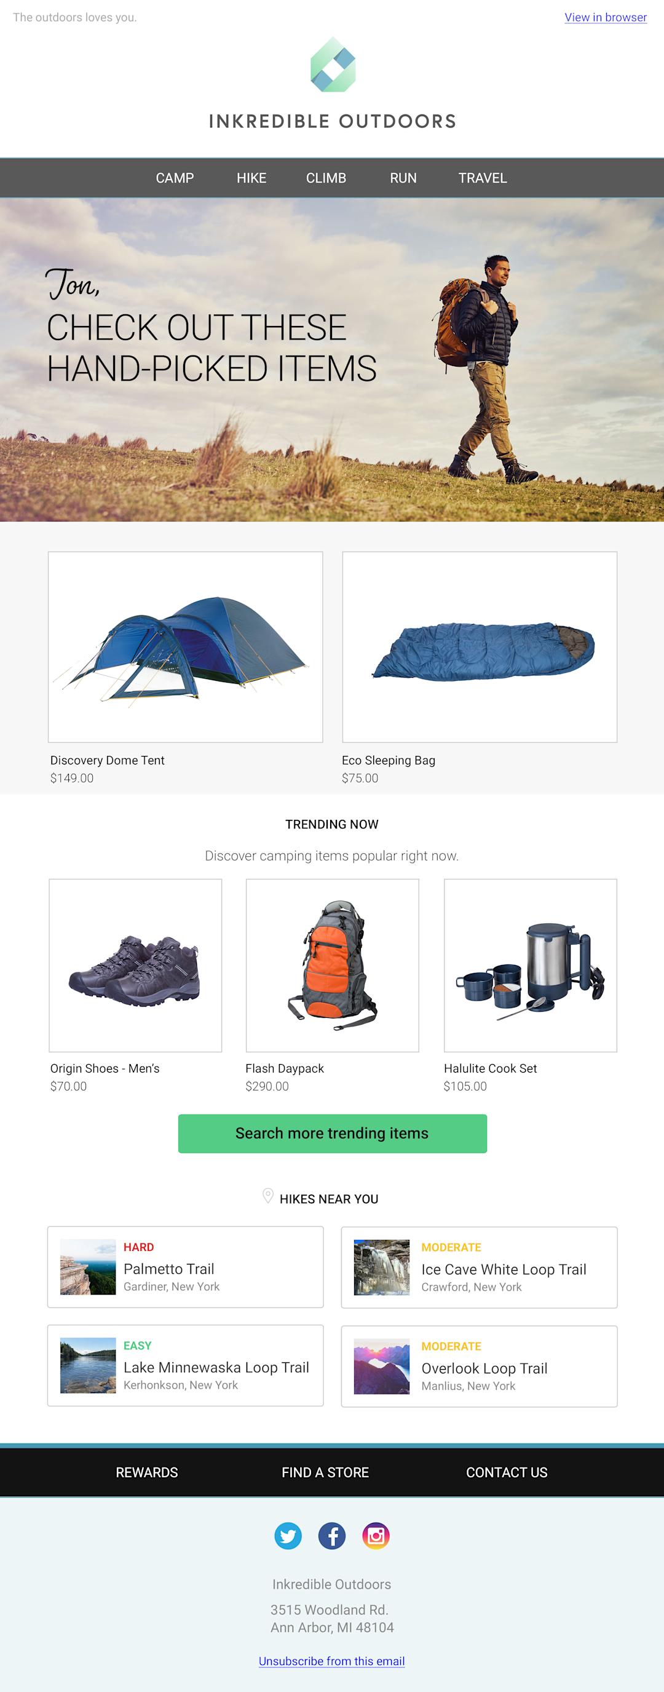Click Unsubscribe from this email link

[331, 1661]
